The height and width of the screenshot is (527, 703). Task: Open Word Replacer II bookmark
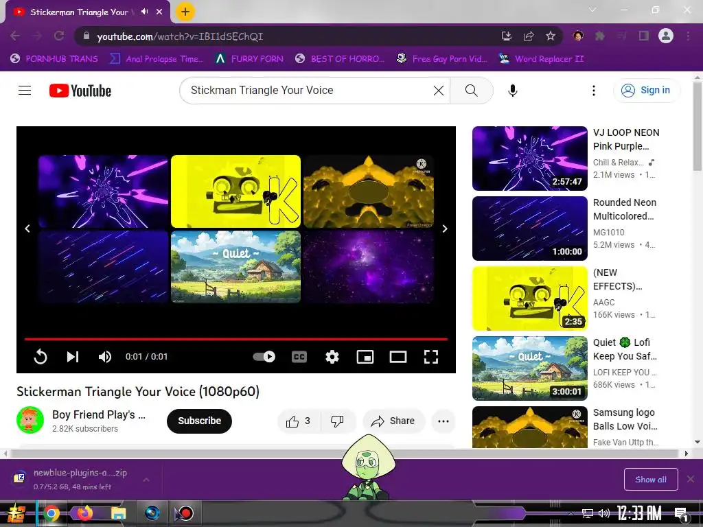[541, 59]
